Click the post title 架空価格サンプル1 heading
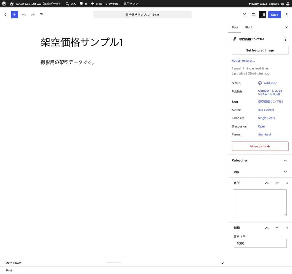 pos(82,42)
